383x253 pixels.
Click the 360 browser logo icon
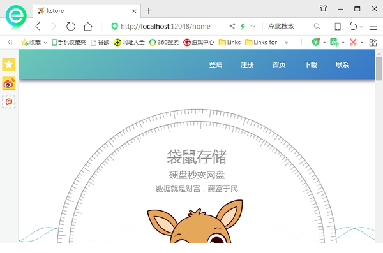(x=16, y=17)
